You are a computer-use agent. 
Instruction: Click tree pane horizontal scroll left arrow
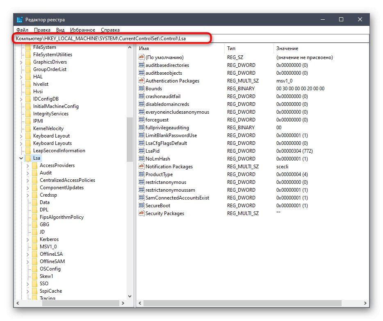tap(18, 303)
